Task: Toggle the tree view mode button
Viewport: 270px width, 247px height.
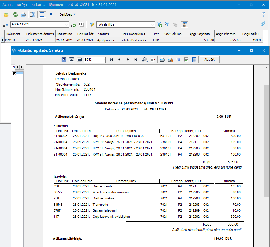Action: (x=50, y=14)
